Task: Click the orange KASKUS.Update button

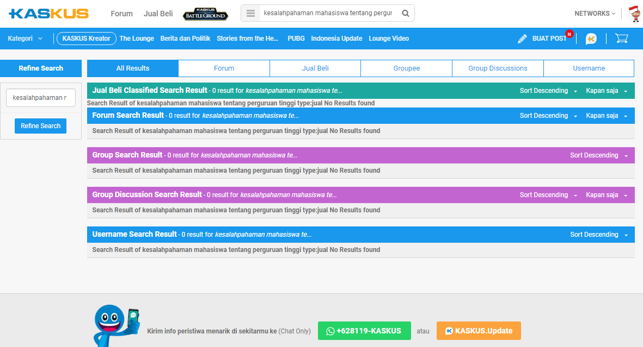Action: pyautogui.click(x=479, y=331)
